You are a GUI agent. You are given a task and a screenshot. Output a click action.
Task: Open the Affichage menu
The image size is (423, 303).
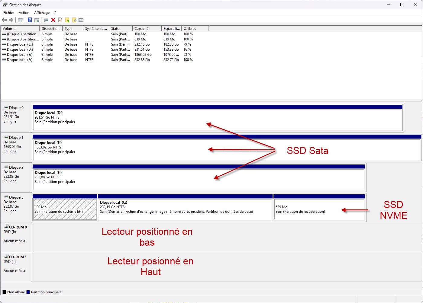tap(42, 13)
